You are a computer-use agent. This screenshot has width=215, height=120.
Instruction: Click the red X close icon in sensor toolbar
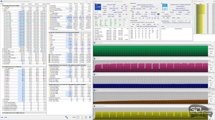90,117
